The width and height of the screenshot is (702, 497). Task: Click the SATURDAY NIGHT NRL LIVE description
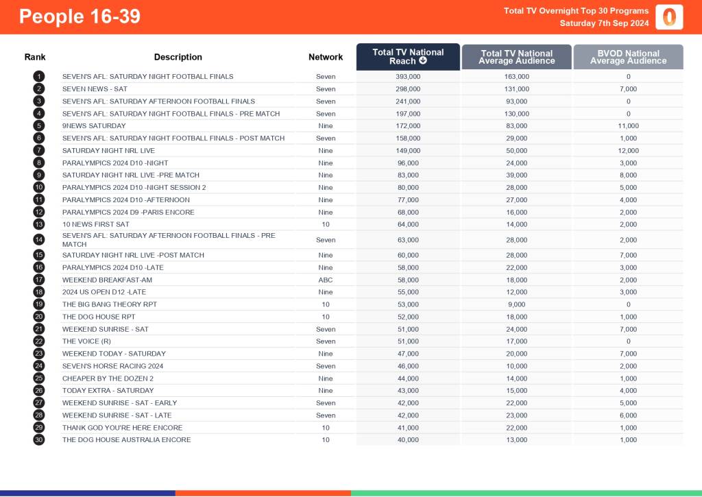click(108, 150)
